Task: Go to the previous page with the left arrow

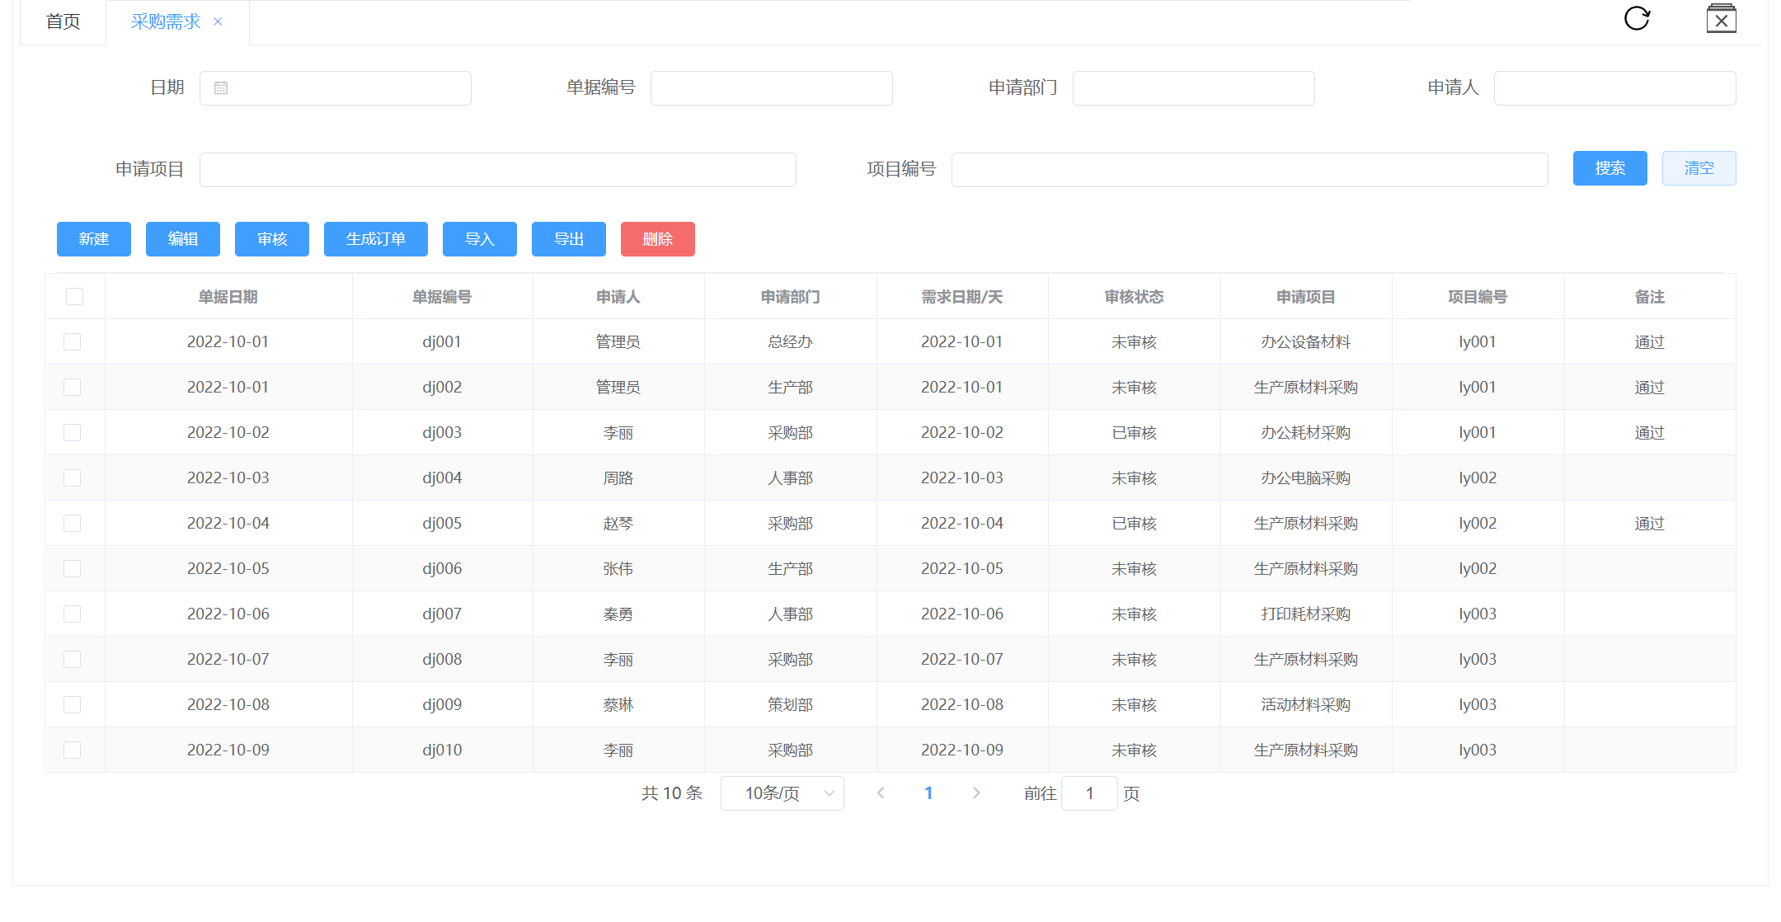Action: [881, 793]
